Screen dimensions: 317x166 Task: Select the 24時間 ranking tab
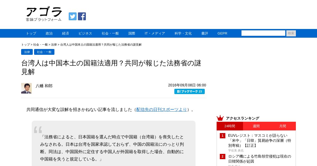point(230,126)
